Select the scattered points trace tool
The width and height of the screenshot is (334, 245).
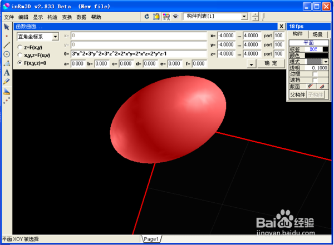click(7, 100)
